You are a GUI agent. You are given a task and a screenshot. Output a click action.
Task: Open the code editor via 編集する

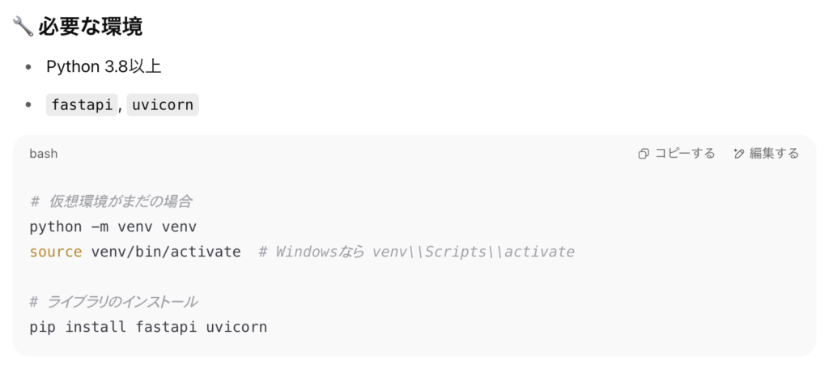(767, 154)
